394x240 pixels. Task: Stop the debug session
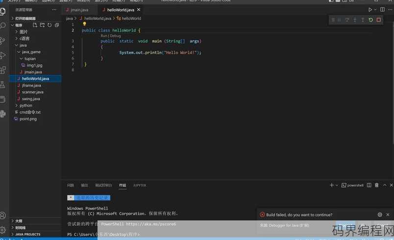click(x=379, y=20)
